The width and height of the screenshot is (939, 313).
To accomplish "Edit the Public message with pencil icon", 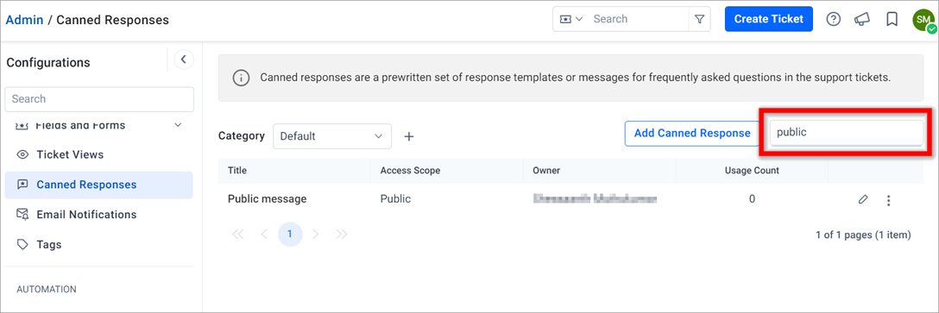I will pos(863,199).
